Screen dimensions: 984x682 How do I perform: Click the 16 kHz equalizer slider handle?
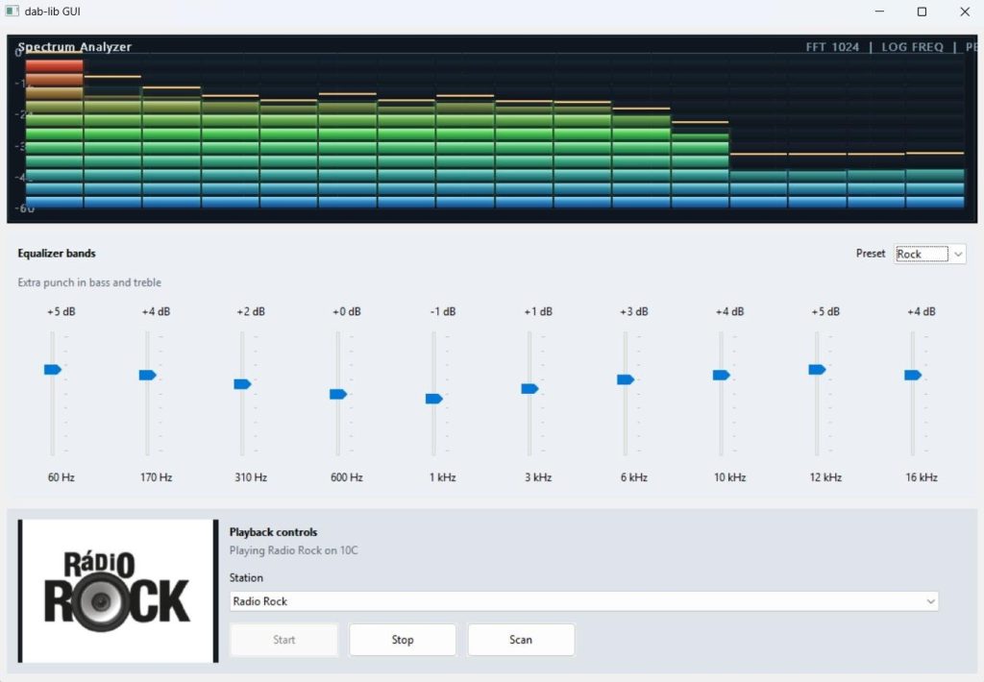coord(913,376)
